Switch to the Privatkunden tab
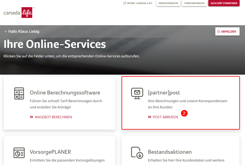The height and width of the screenshot is (165, 245). [168, 3]
